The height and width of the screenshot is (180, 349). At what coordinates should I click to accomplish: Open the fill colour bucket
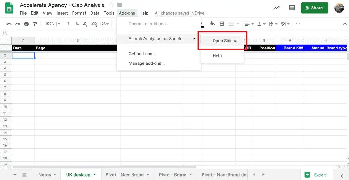213,24
